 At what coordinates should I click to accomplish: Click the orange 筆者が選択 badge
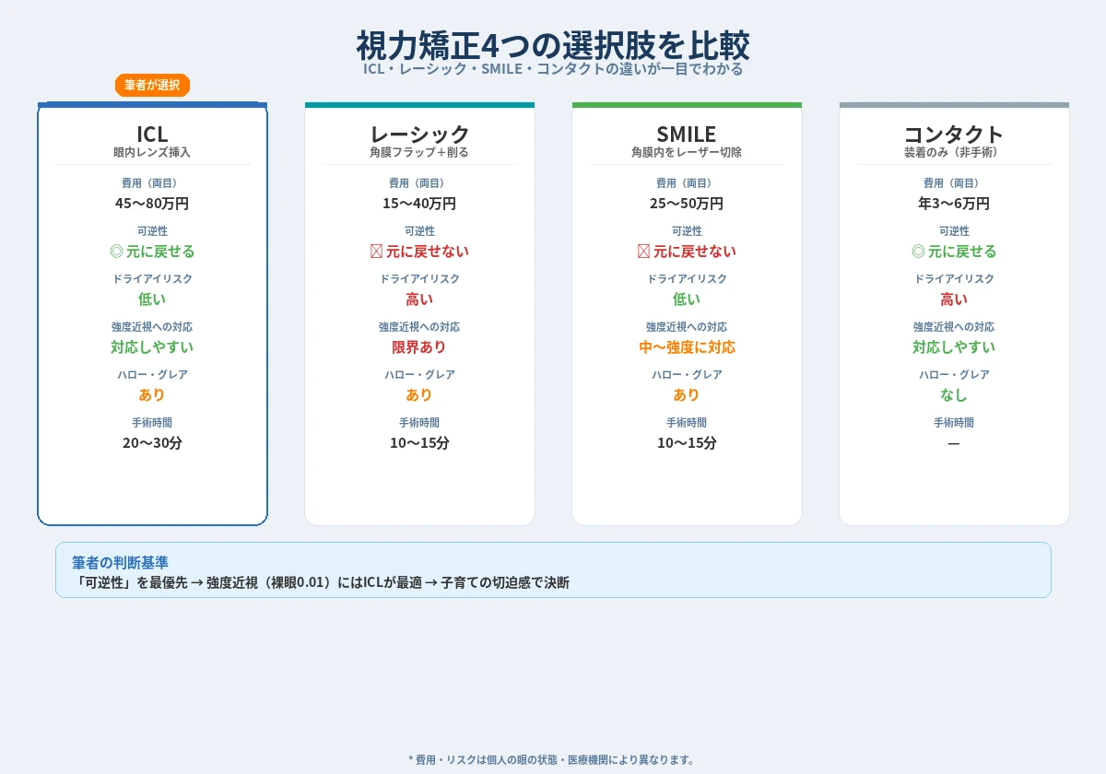click(x=152, y=85)
